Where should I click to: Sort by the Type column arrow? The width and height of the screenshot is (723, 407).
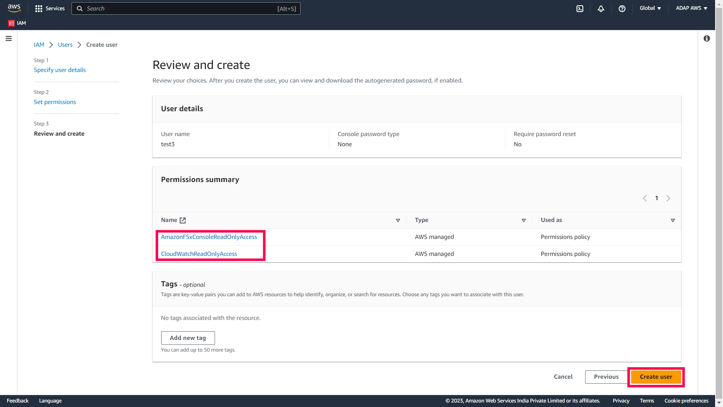click(523, 220)
